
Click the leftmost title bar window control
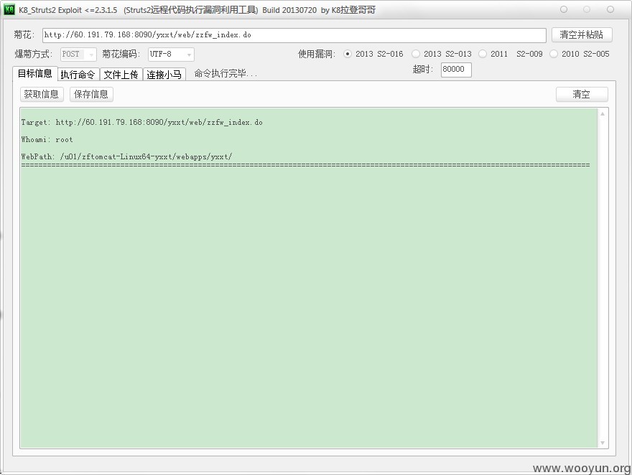click(564, 9)
